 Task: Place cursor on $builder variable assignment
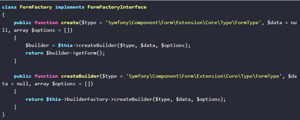(37, 46)
